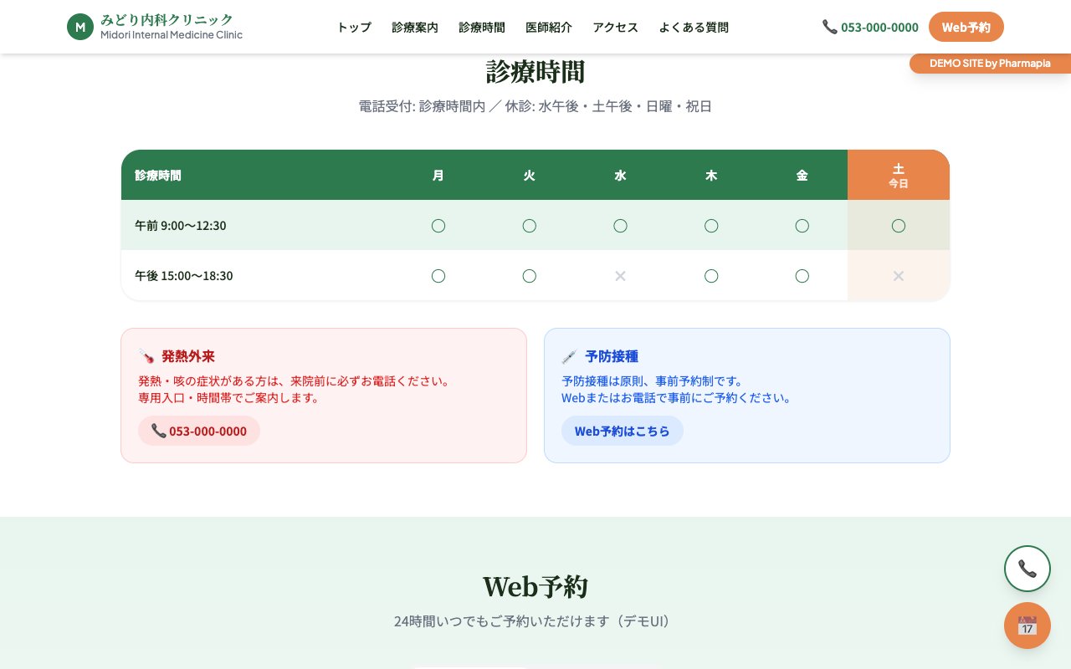Viewport: 1071px width, 669px height.
Task: Click the phone icon beside the header number
Action: click(830, 27)
